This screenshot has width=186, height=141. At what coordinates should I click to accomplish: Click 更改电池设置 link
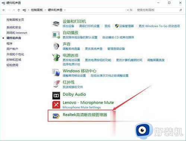(x=71, y=60)
